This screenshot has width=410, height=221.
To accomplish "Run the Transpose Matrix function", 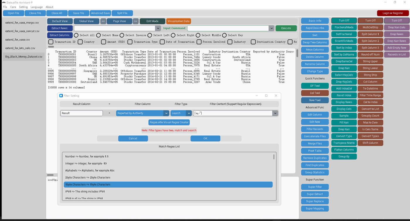I will pos(344,143).
